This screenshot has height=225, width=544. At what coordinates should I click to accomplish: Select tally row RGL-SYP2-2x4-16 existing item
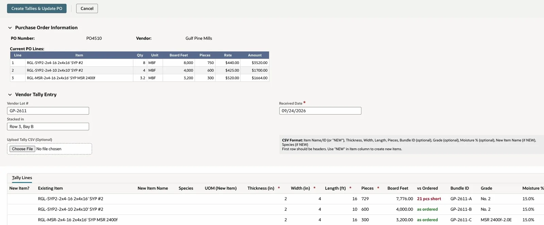click(70, 199)
